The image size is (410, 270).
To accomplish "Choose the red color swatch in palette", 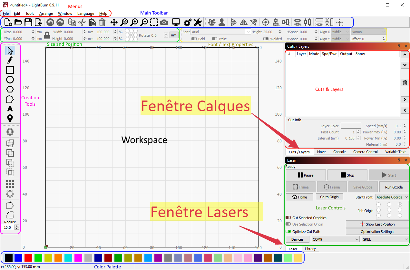I will click(28, 258).
